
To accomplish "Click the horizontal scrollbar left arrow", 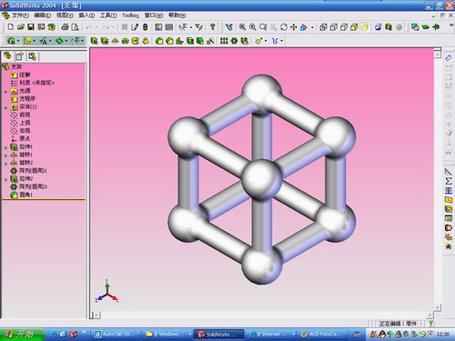I will 96,316.
